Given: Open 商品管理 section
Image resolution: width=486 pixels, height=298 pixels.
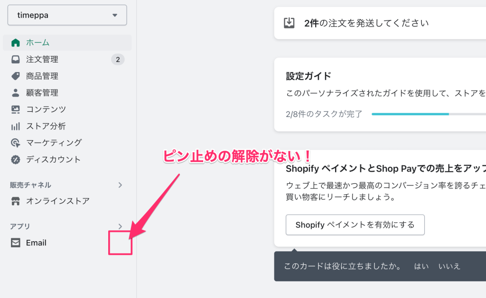Looking at the screenshot, I should click(x=42, y=76).
